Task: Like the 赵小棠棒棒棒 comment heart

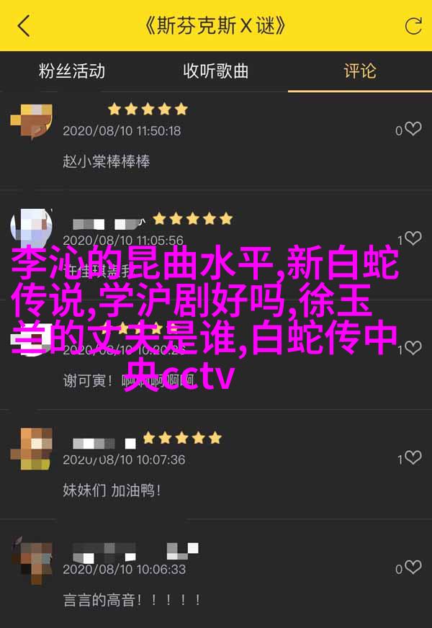Action: (x=413, y=129)
